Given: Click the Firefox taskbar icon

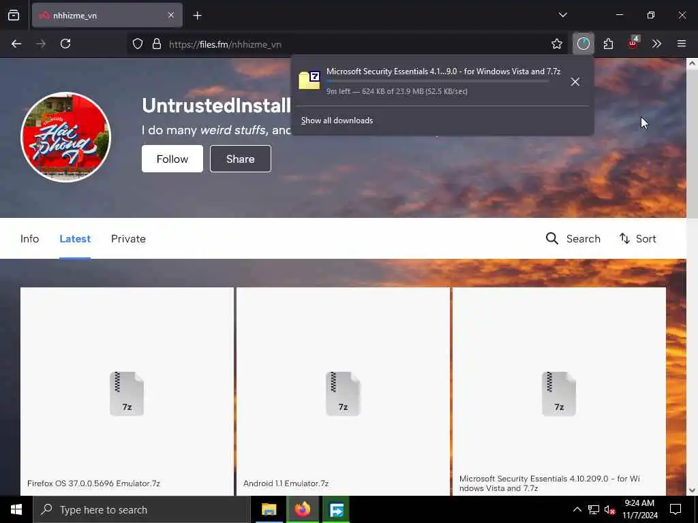Looking at the screenshot, I should tap(303, 509).
